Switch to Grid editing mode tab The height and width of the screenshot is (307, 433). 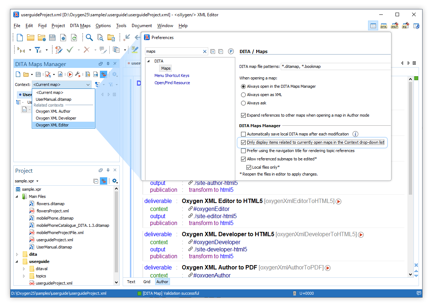[x=147, y=282]
